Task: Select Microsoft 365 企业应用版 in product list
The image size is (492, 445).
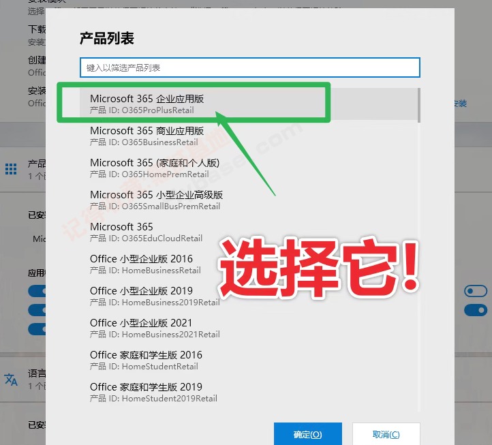Action: [249, 104]
